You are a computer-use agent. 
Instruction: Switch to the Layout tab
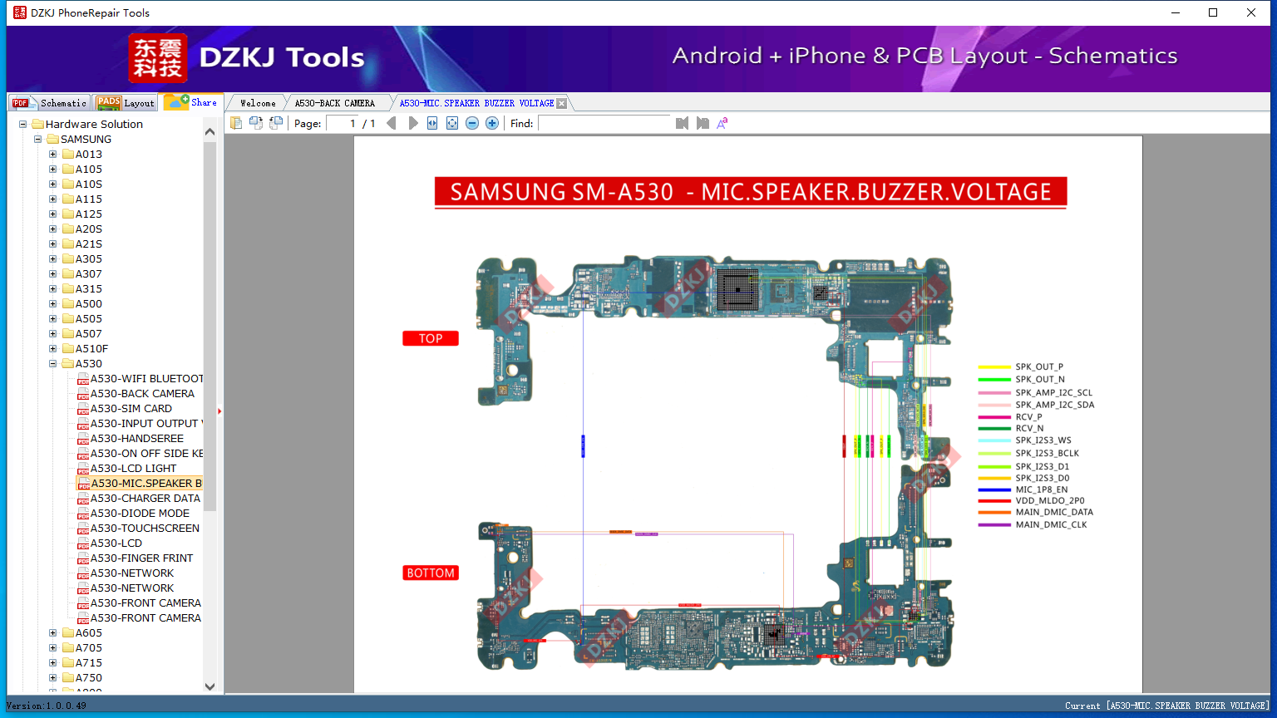coord(126,103)
